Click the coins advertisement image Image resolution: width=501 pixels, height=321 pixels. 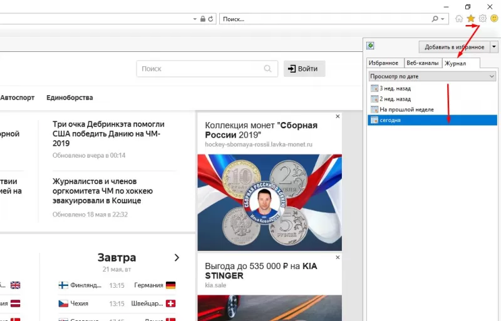click(269, 203)
